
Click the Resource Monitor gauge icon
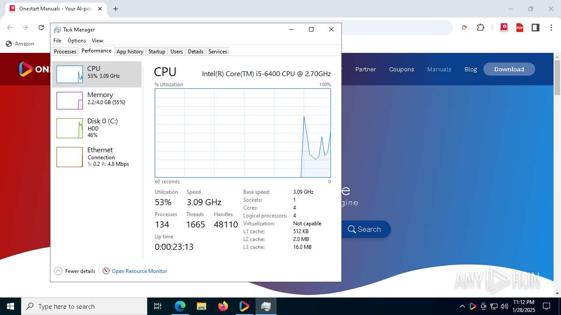(106, 271)
